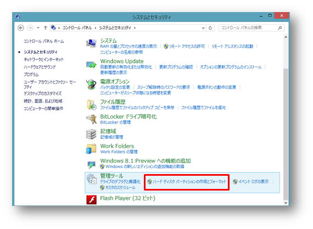Go back with the back arrow

21,28
